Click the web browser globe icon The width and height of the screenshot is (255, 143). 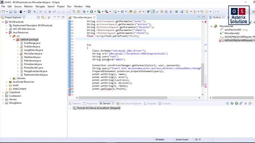(176, 12)
